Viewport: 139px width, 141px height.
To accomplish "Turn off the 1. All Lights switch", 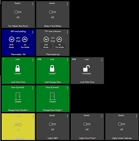I will [x=18, y=124].
